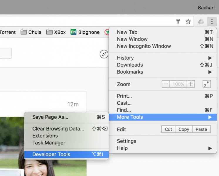This screenshot has width=219, height=176.
Task: Expand the History submenu
Action: click(x=163, y=58)
